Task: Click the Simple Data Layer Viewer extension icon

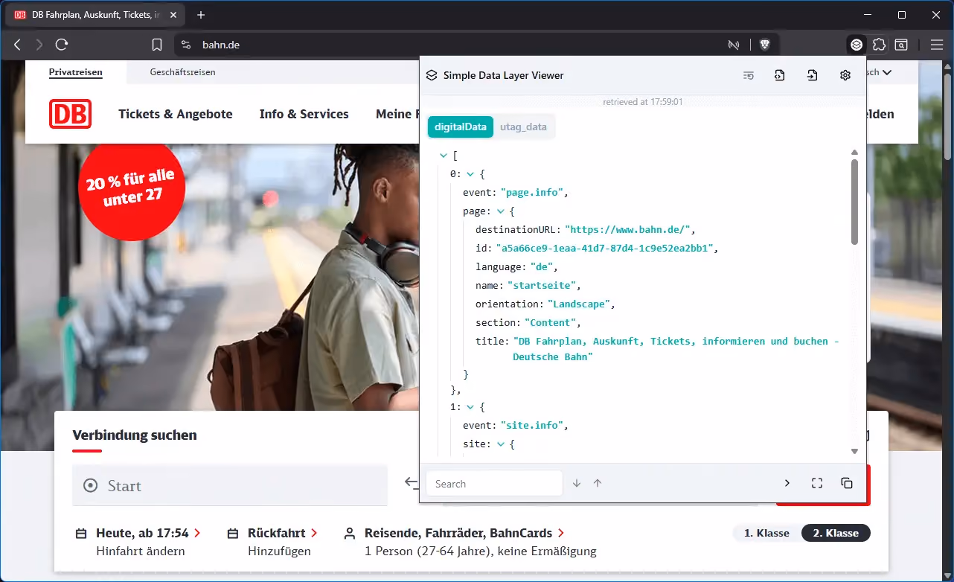Action: click(857, 45)
